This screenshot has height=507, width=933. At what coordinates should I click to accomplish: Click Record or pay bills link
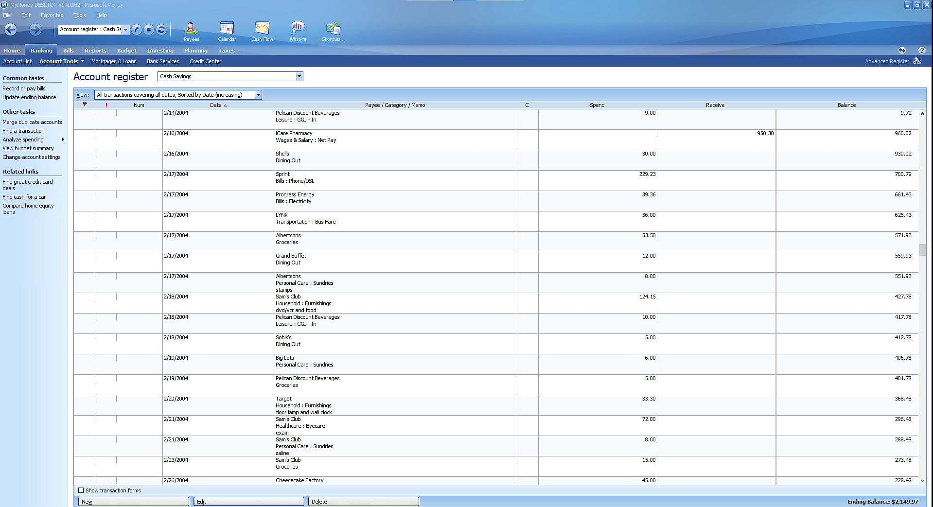point(24,88)
